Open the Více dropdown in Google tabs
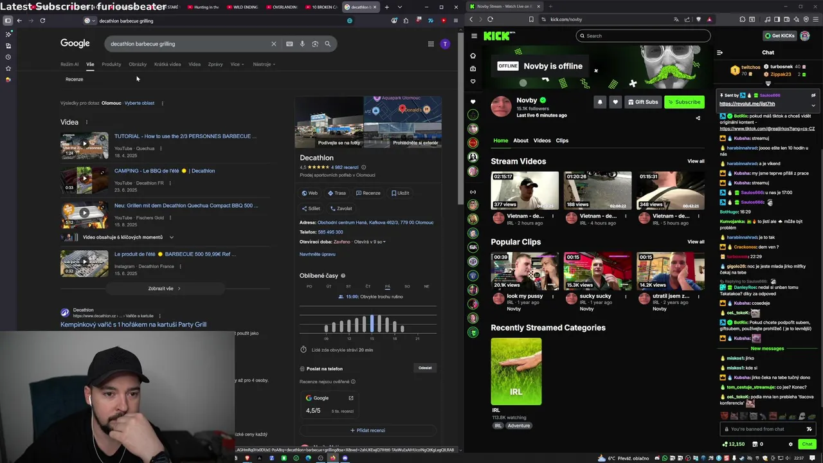The image size is (823, 463). pos(237,64)
